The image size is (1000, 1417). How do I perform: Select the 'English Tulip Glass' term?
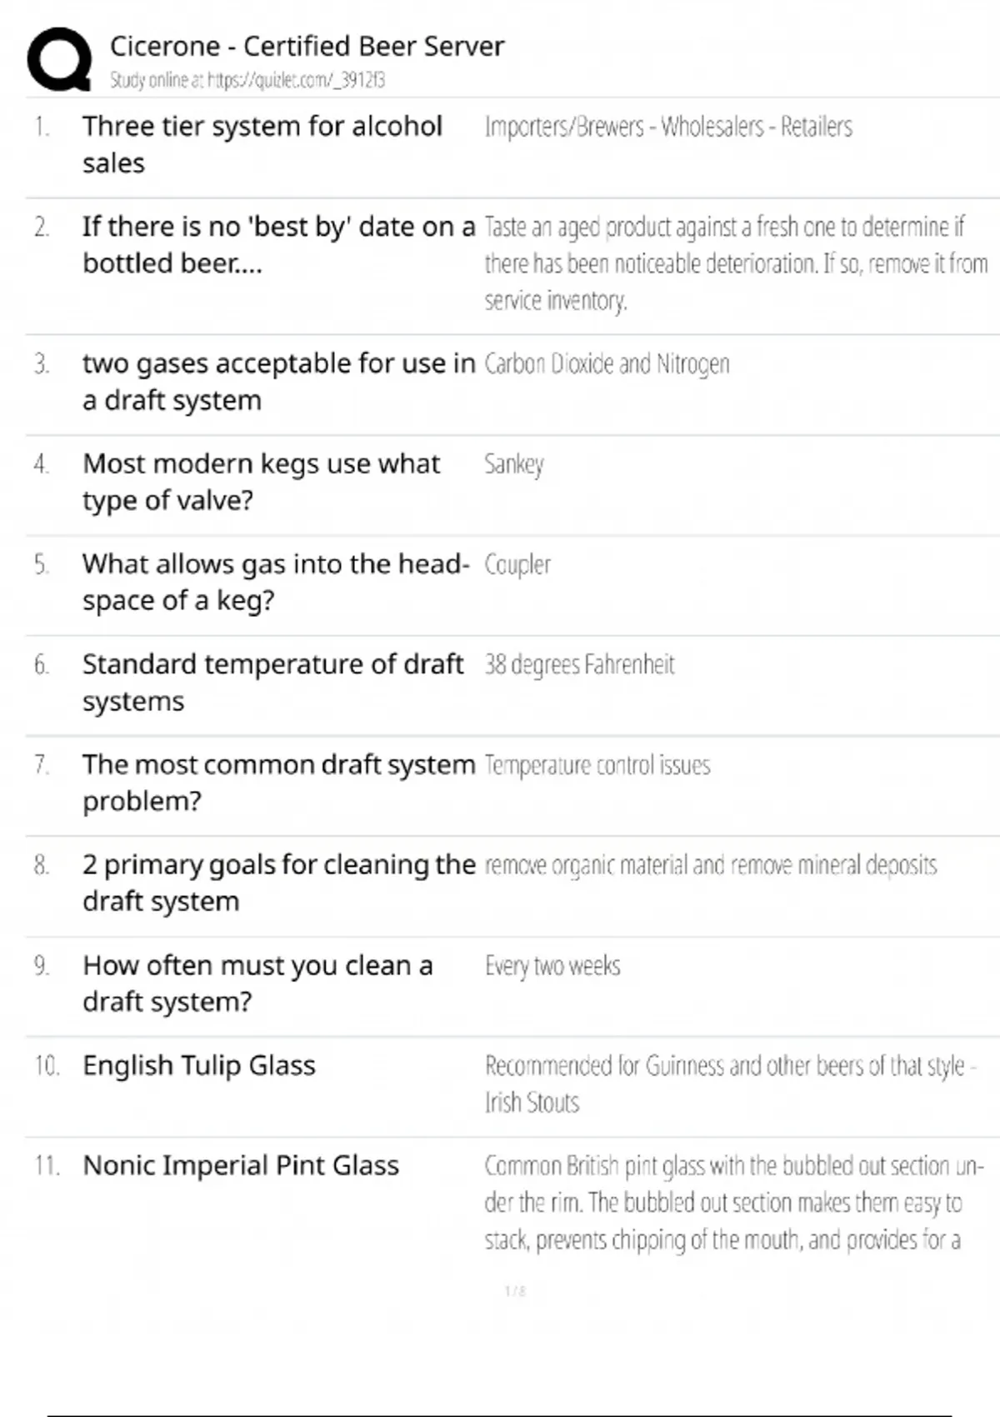(199, 1065)
